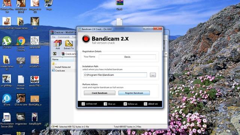Select the 'GTA по сети' desktop shortcut
Image resolution: width=240 pixels, height=135 pixels.
[21, 100]
